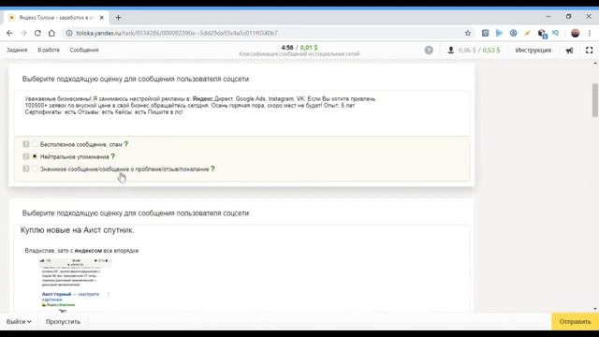Open the extension icon with badge
Screen dimensions: 599x337
pyautogui.click(x=542, y=34)
